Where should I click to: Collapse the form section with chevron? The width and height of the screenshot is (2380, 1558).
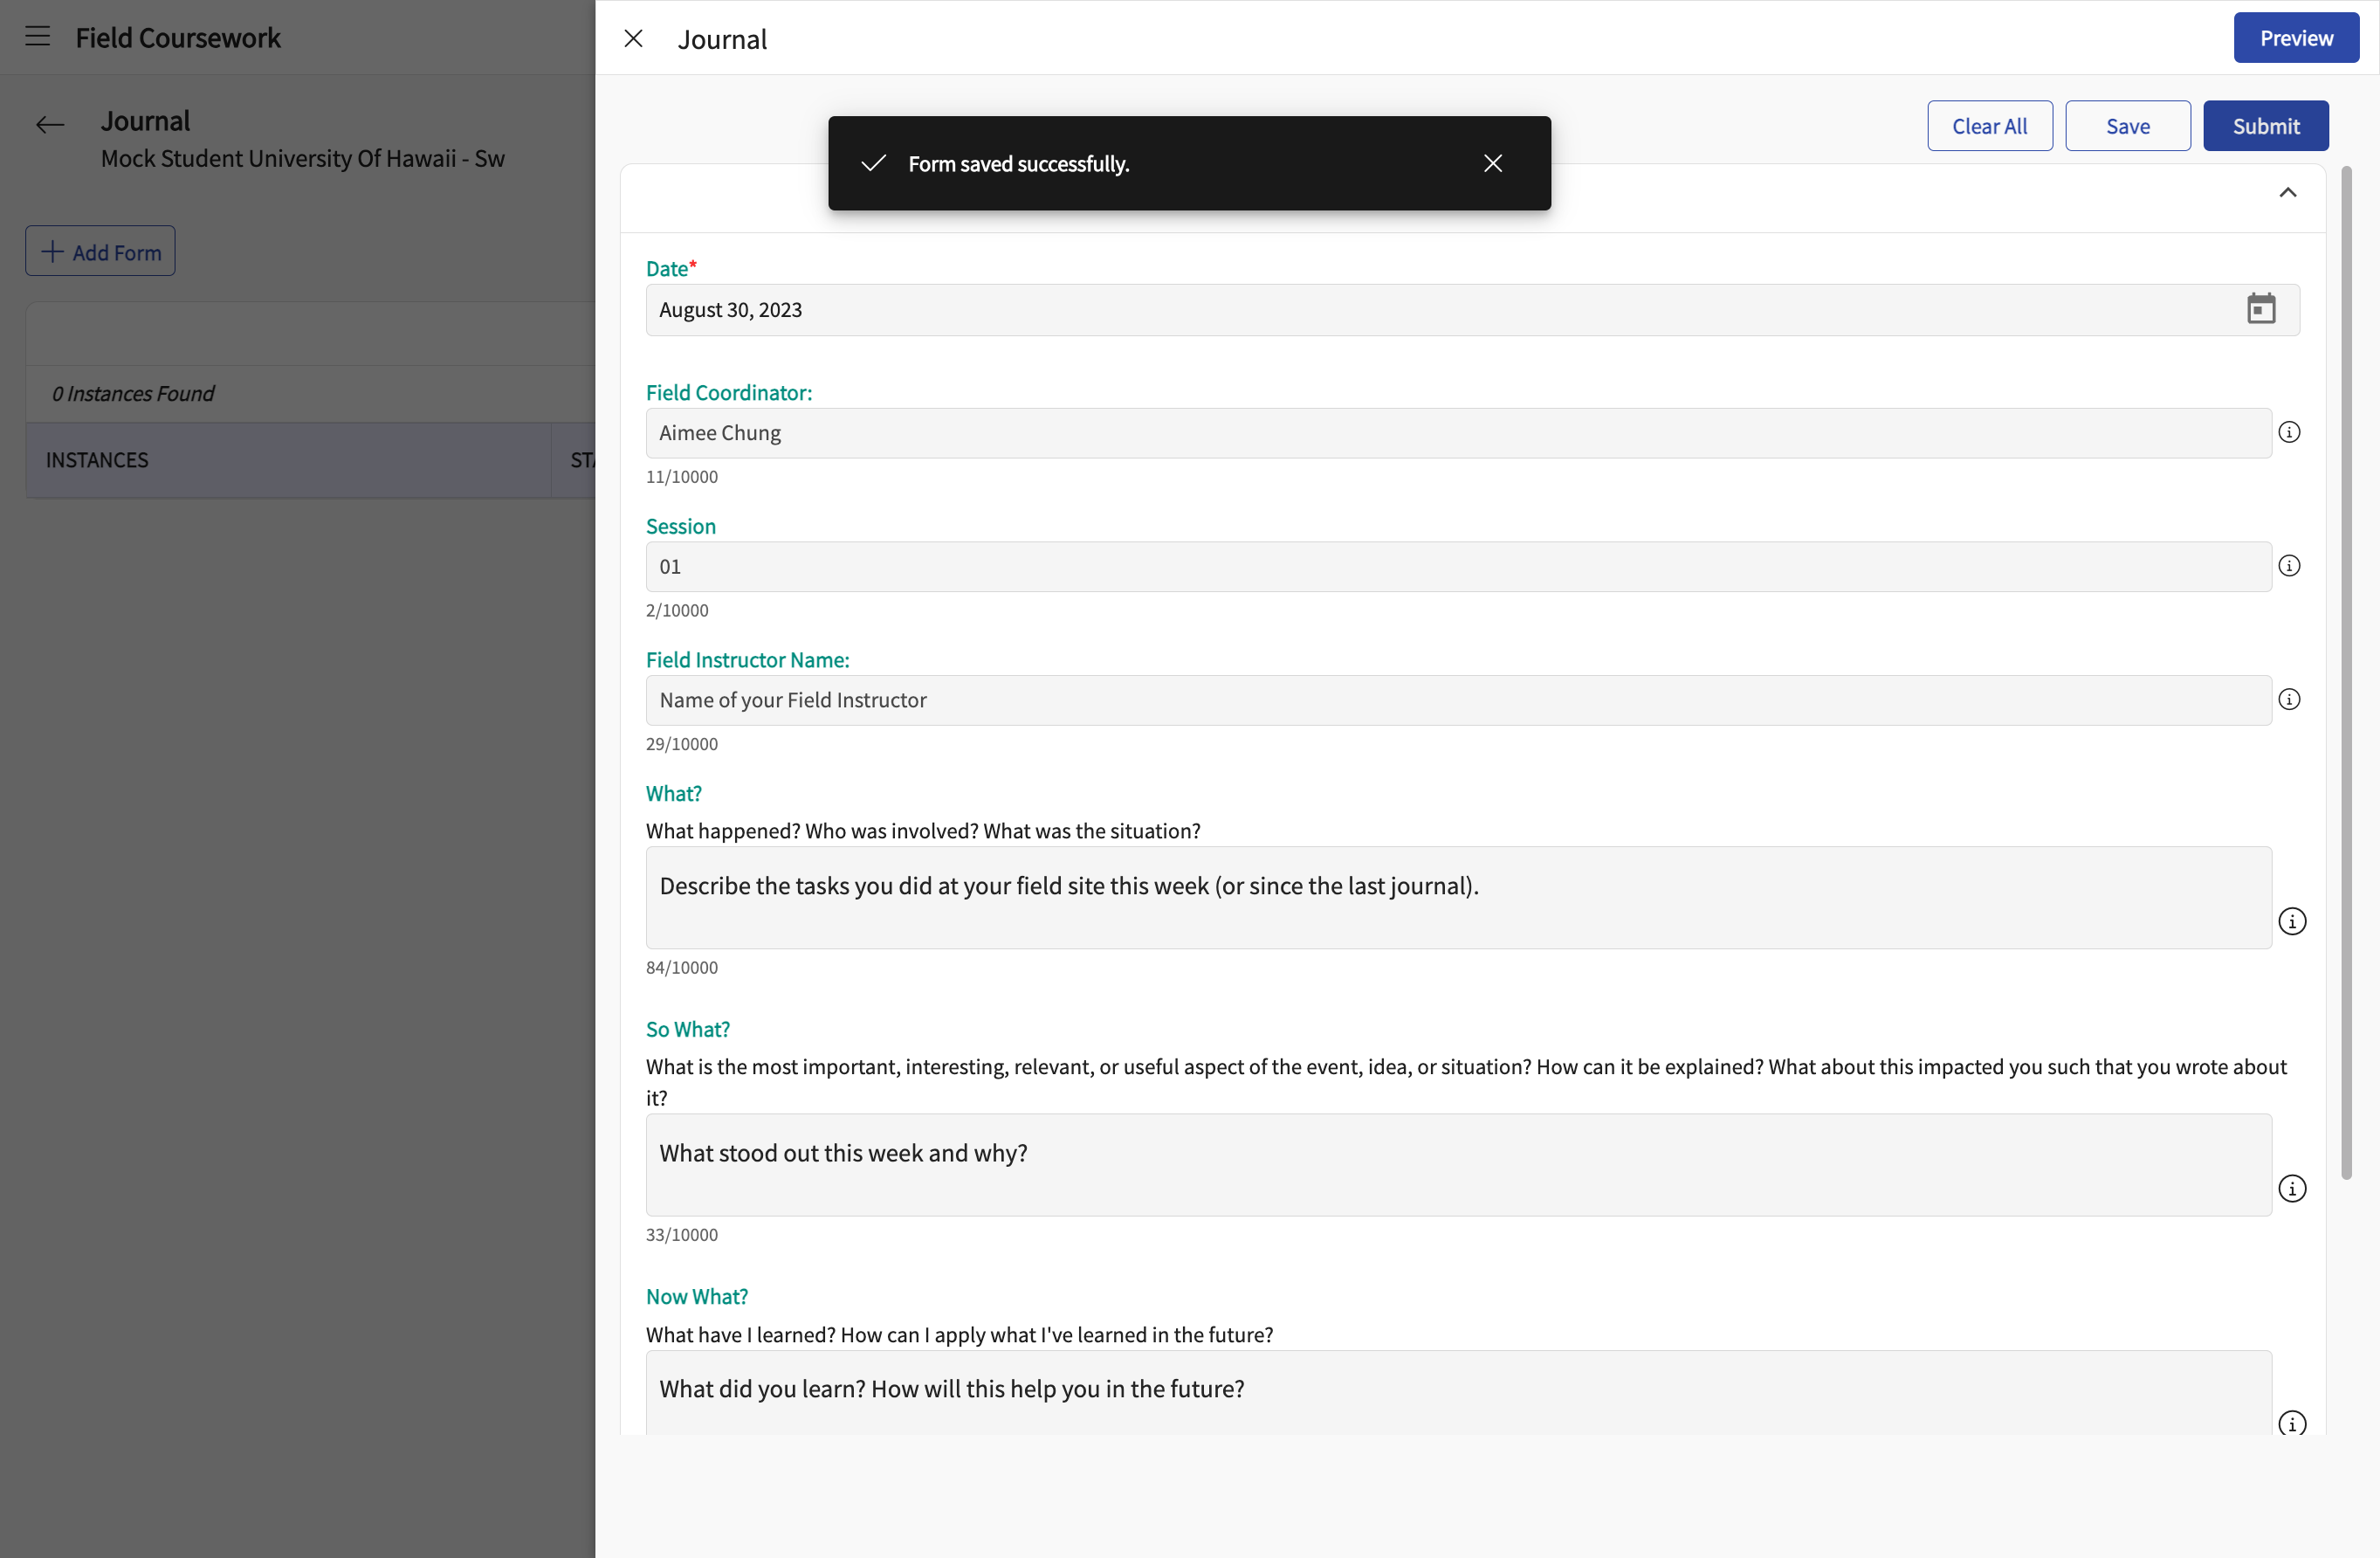click(x=2287, y=192)
